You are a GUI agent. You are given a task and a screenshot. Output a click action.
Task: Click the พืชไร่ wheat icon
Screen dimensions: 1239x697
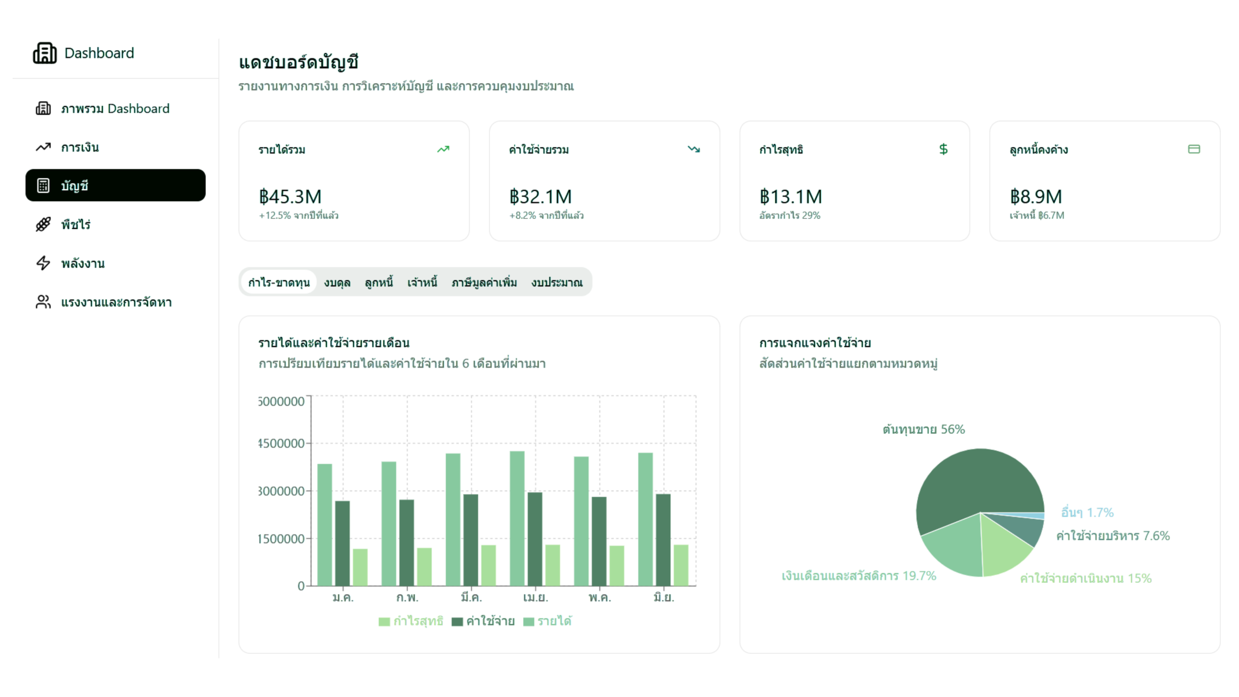pyautogui.click(x=43, y=224)
